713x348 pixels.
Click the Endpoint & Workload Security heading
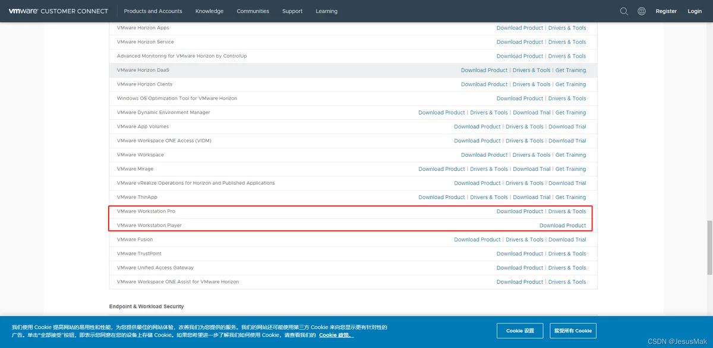click(x=147, y=306)
